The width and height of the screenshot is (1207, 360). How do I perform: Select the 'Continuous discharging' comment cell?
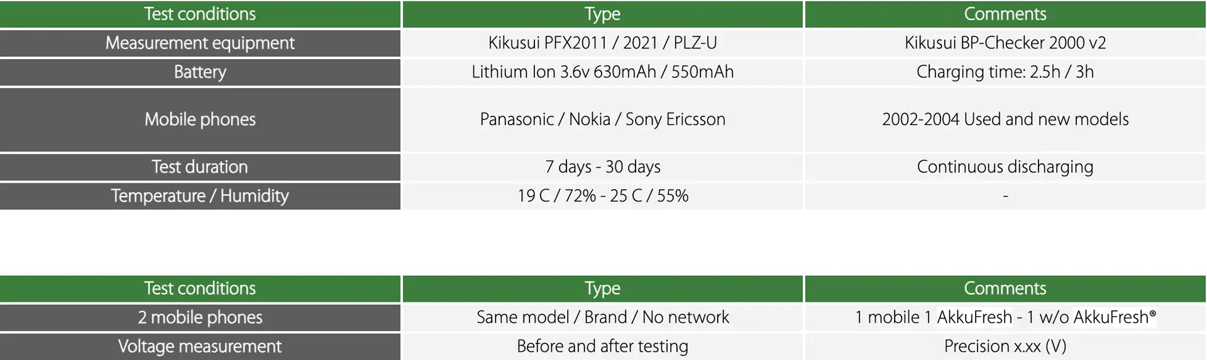1005,167
